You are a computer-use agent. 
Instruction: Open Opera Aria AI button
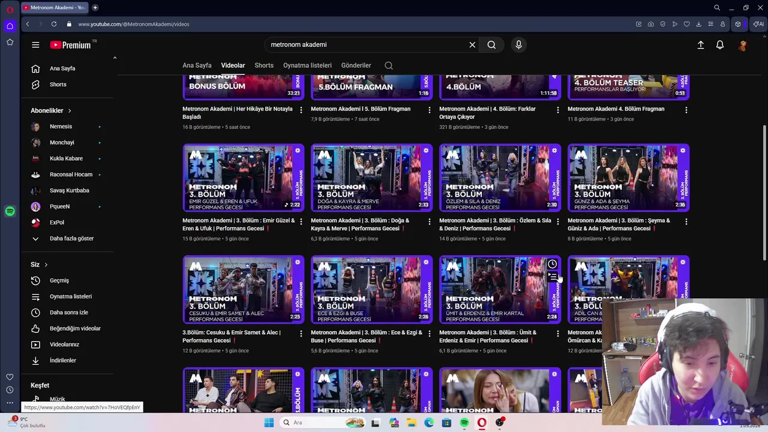pos(758,24)
